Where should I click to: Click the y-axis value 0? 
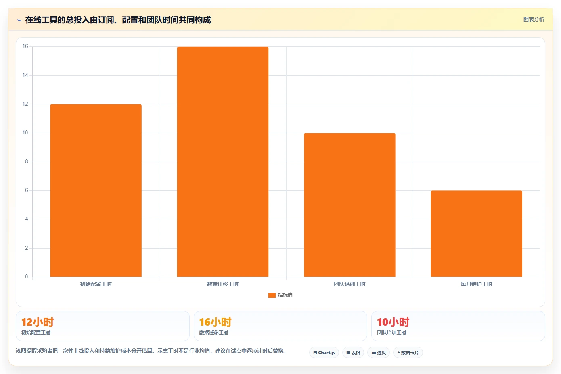coord(27,277)
